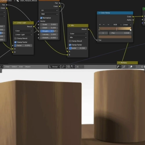Click Color Ramp Alpha output socket
The height and width of the screenshot is (145, 145).
click(133, 20)
